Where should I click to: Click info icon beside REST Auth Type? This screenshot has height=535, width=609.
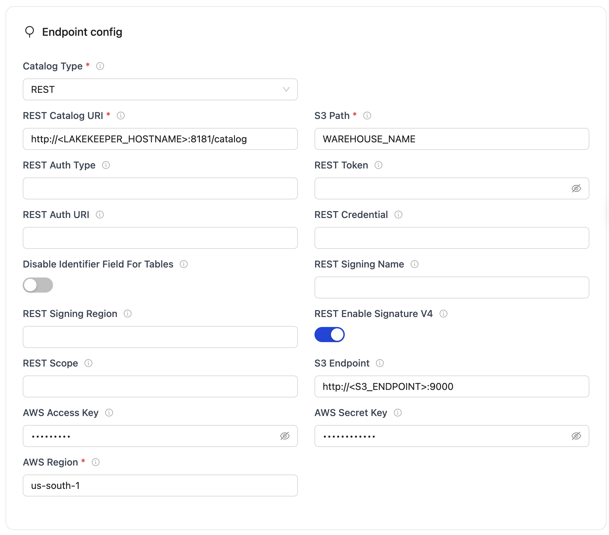106,165
